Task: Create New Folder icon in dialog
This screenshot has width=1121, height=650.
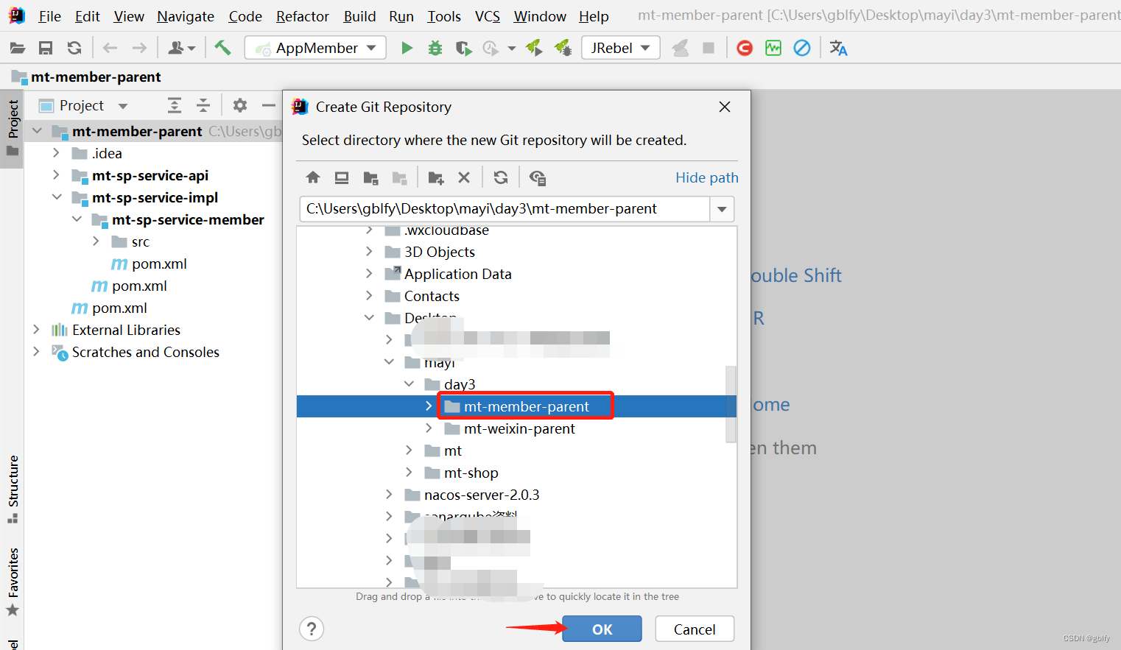Action: coord(436,177)
